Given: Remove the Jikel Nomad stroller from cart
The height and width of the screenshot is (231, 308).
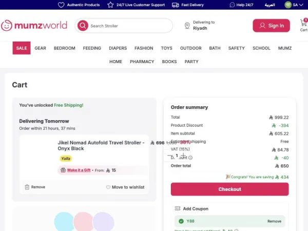Looking at the screenshot, I should coord(35,187).
